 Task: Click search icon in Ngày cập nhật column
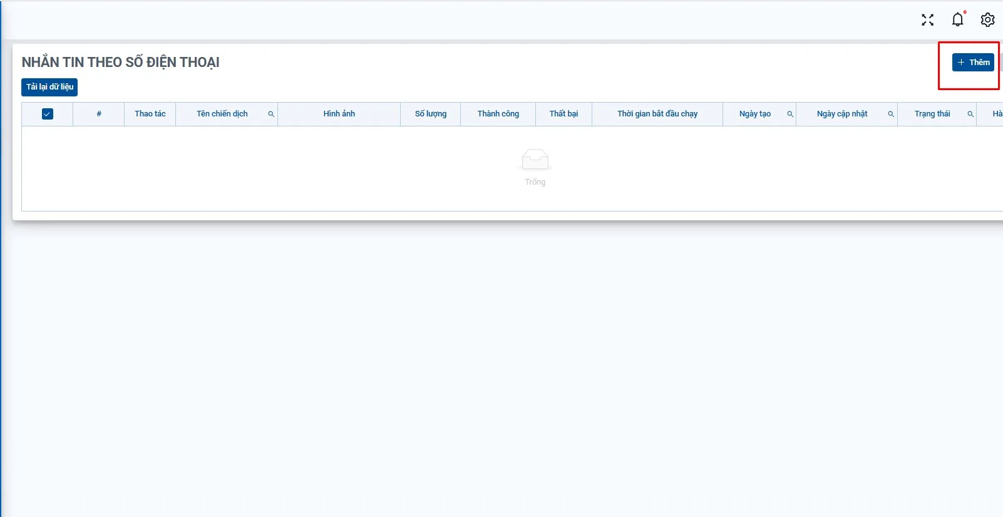click(x=890, y=114)
